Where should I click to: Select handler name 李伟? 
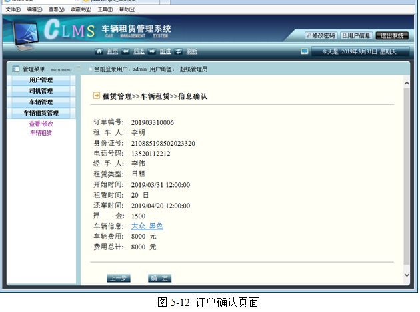(138, 164)
